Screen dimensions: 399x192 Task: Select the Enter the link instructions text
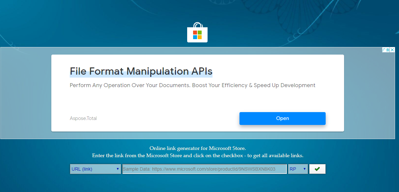[x=198, y=156]
